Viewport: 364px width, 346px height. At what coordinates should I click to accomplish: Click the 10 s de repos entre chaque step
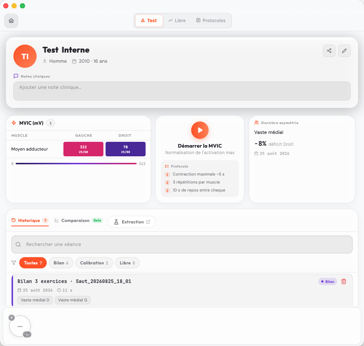pos(199,190)
